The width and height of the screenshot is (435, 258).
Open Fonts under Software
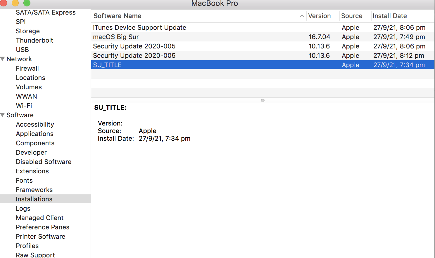click(24, 180)
